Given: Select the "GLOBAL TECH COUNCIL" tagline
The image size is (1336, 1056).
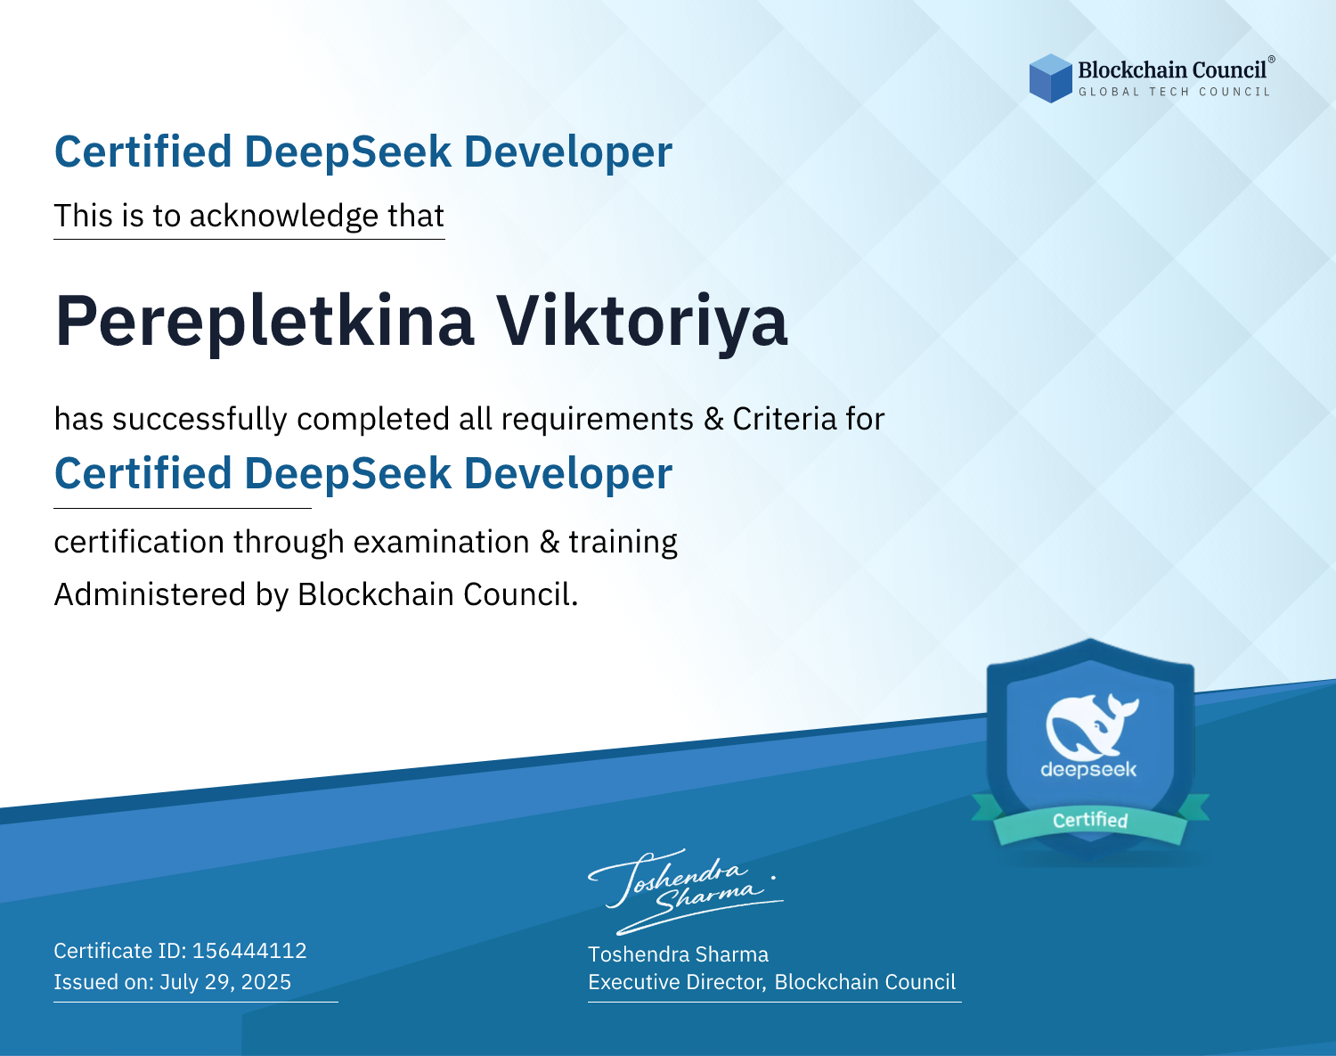Looking at the screenshot, I should [x=1175, y=92].
